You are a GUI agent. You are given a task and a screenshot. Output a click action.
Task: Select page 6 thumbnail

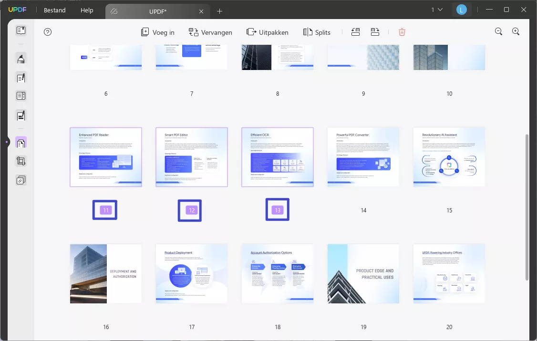(106, 58)
